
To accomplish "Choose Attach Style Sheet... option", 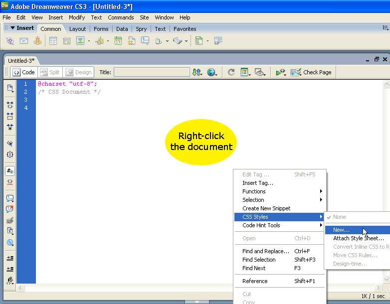I will point(358,238).
